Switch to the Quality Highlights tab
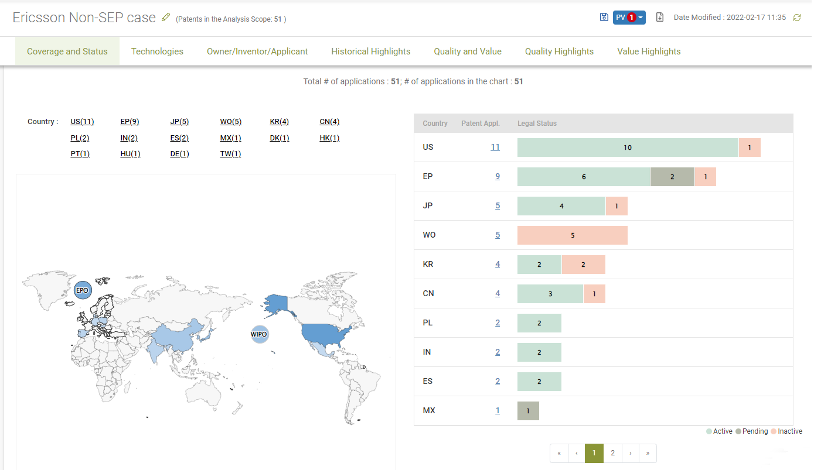This screenshot has height=470, width=814. pos(559,52)
